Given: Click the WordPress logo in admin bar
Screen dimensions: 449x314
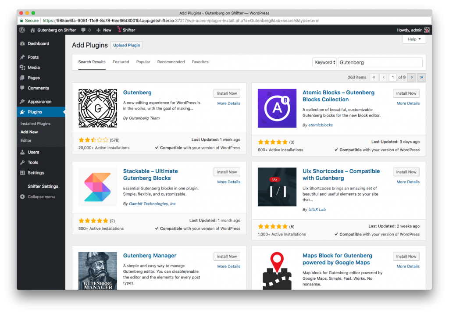Looking at the screenshot, I should [x=22, y=30].
